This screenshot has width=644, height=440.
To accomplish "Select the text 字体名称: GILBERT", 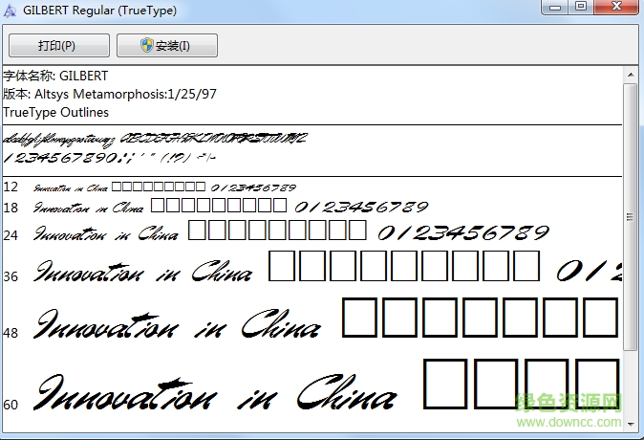I will pos(55,77).
